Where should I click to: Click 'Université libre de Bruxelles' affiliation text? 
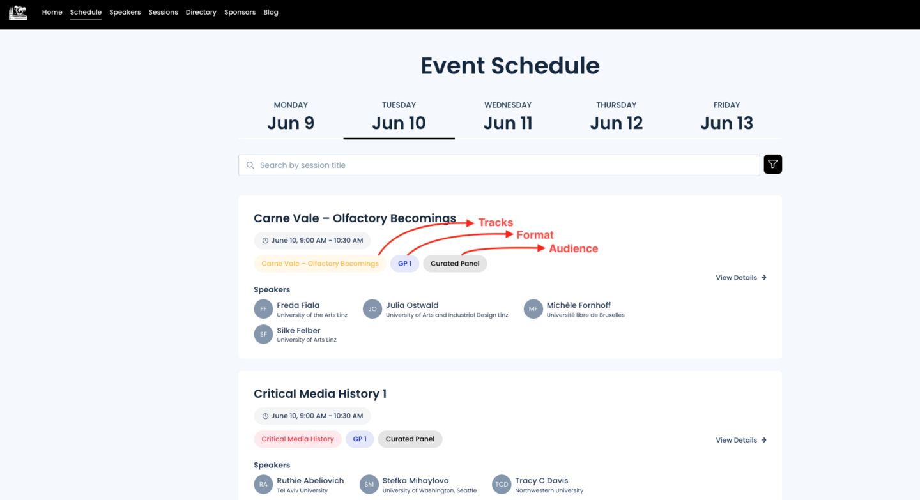586,315
